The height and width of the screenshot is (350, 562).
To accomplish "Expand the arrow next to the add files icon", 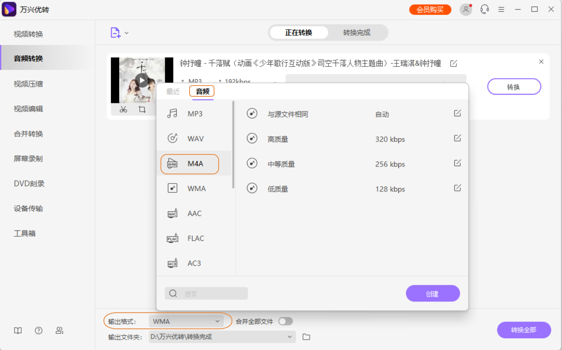I will pos(127,32).
